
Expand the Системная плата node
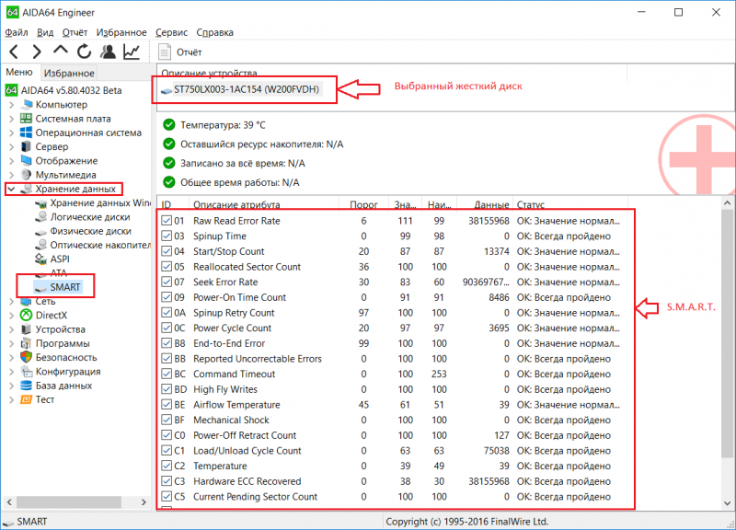coord(12,119)
